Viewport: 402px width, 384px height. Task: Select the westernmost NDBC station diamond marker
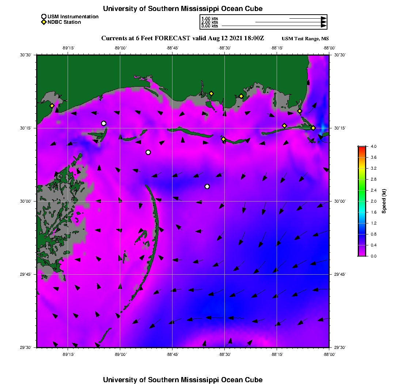coord(52,106)
